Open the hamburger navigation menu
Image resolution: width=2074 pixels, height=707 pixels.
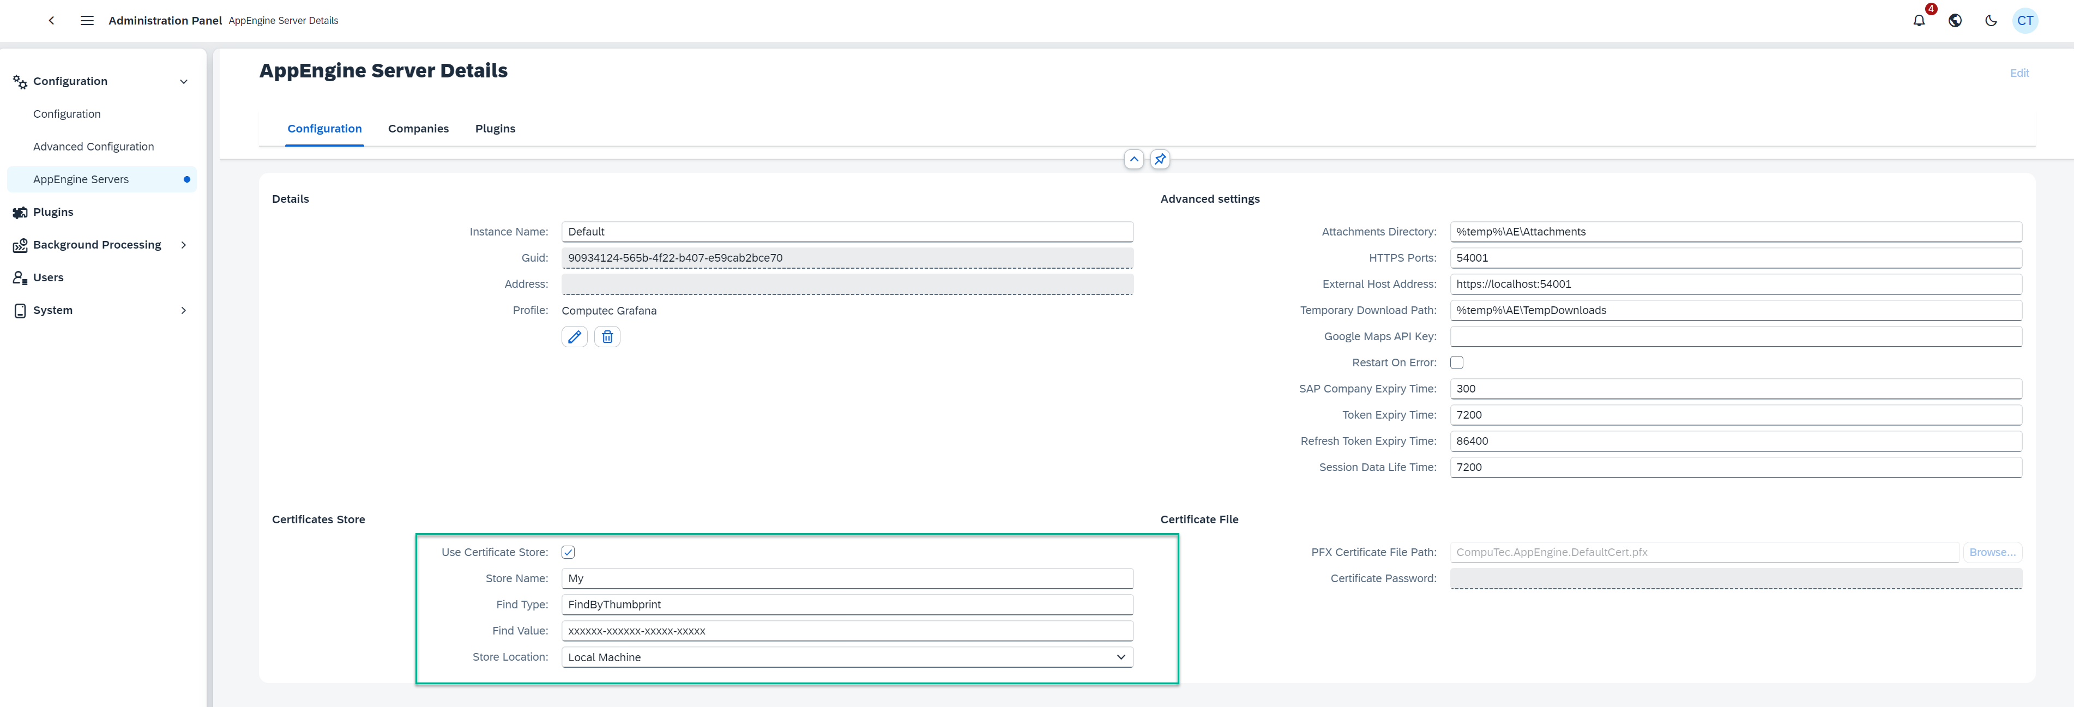click(x=86, y=20)
